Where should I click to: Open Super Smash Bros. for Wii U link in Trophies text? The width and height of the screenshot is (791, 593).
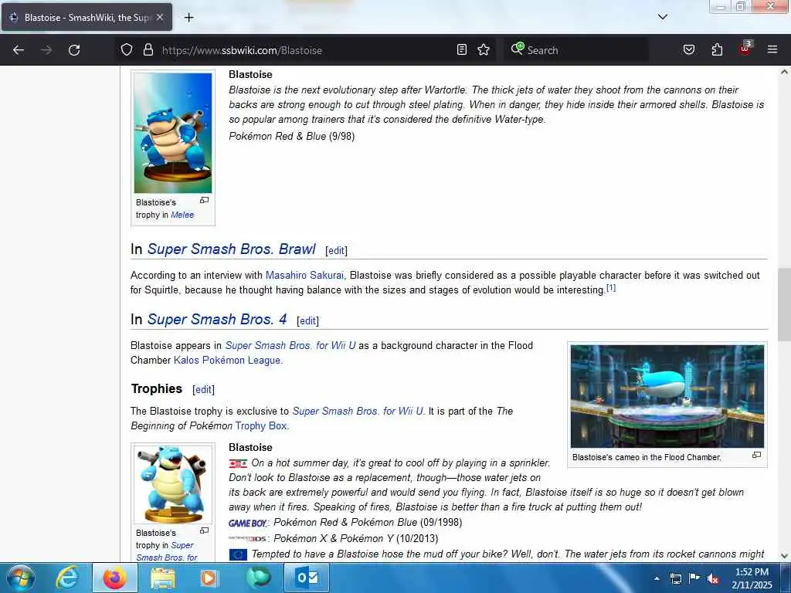click(x=358, y=411)
